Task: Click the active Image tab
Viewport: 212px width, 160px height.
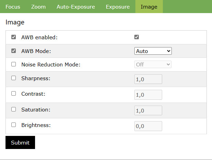Action: coord(149,7)
